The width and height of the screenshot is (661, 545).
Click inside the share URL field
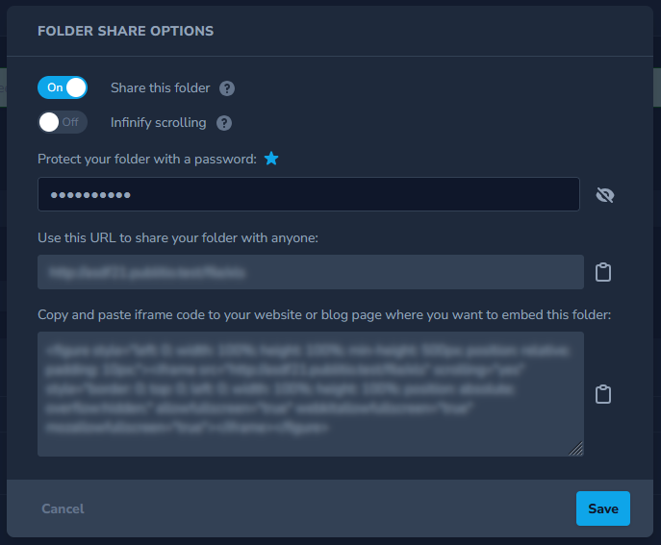click(x=311, y=272)
